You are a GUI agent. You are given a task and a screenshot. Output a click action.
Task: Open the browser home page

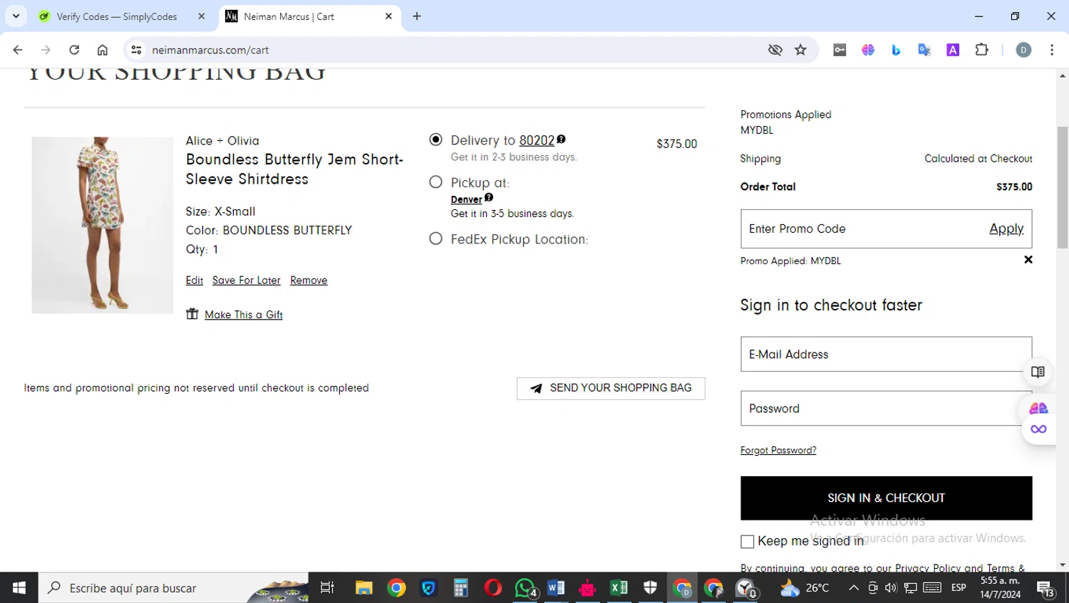pyautogui.click(x=103, y=50)
